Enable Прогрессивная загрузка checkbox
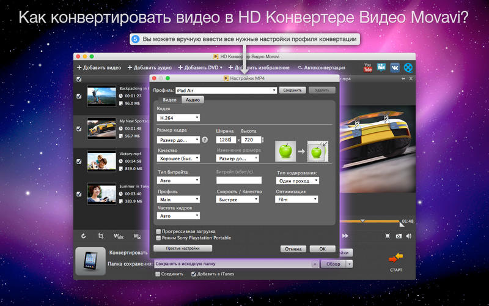 [158, 231]
